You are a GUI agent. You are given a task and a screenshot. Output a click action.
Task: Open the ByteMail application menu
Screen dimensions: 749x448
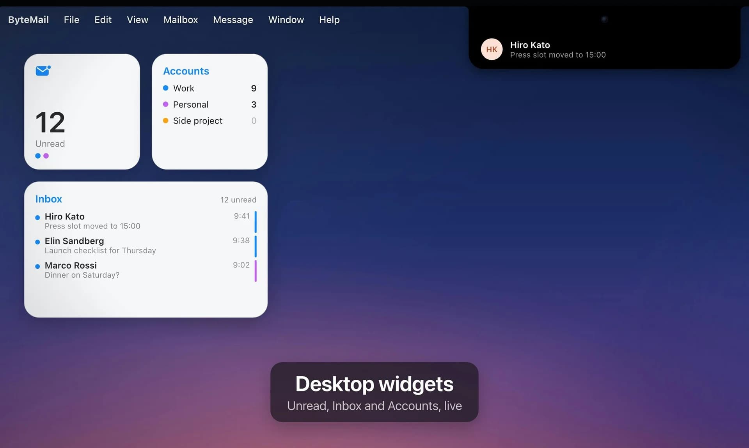tap(28, 19)
